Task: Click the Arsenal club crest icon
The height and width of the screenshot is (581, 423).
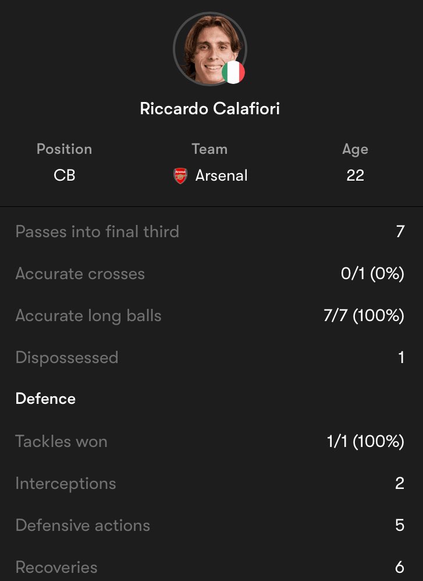Action: click(x=180, y=176)
